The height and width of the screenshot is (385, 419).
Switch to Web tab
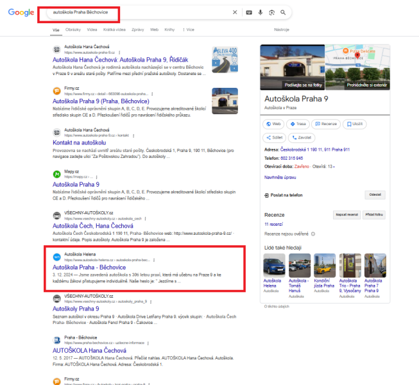coord(154,30)
